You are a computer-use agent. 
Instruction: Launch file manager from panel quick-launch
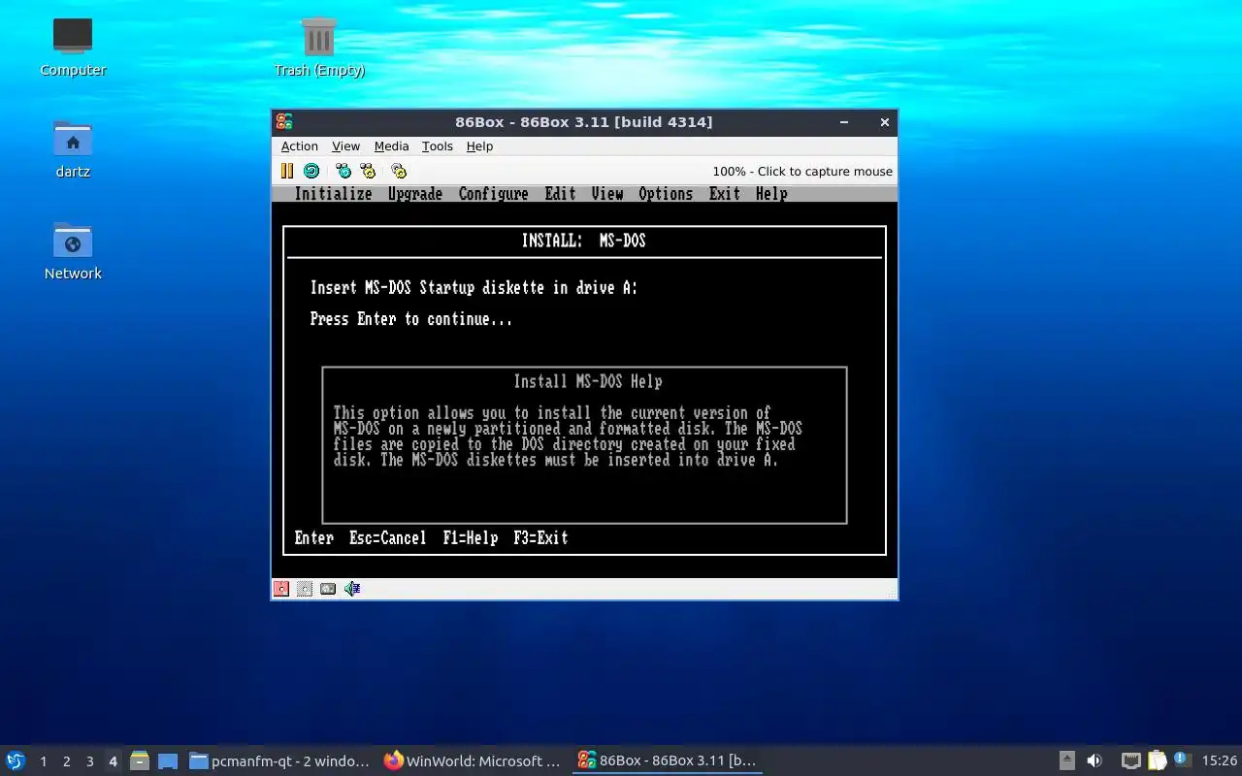140,760
